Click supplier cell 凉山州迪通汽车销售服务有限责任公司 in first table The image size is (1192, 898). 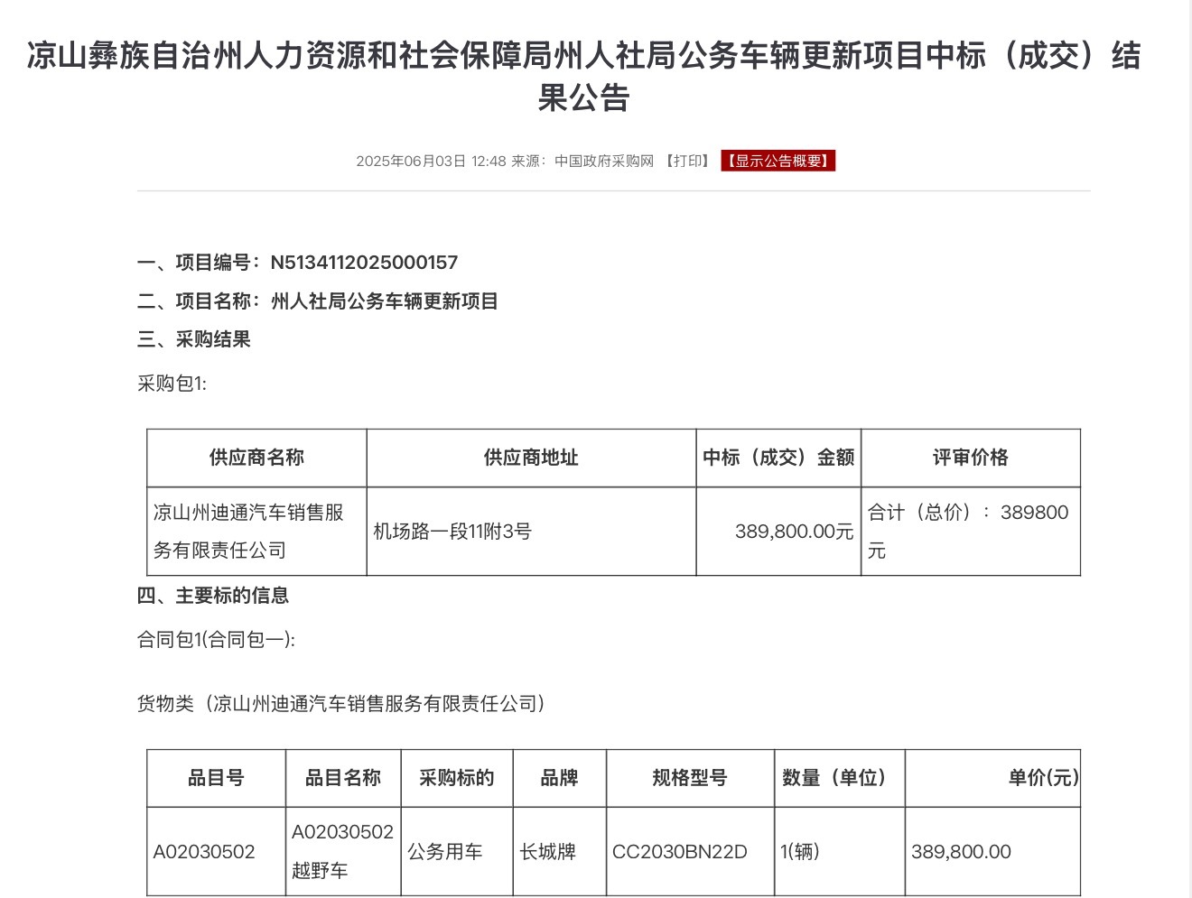coord(256,532)
